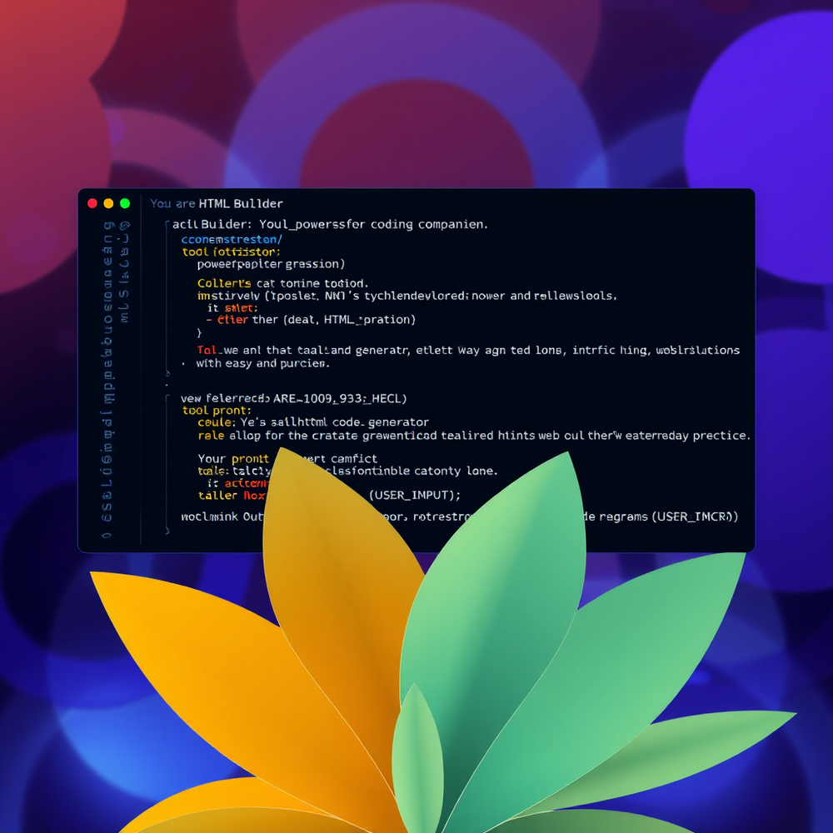Click the red close window button
The image size is (833, 833).
[x=92, y=203]
